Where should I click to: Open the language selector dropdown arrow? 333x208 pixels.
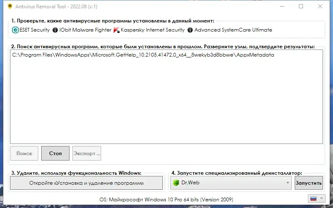tap(321, 198)
